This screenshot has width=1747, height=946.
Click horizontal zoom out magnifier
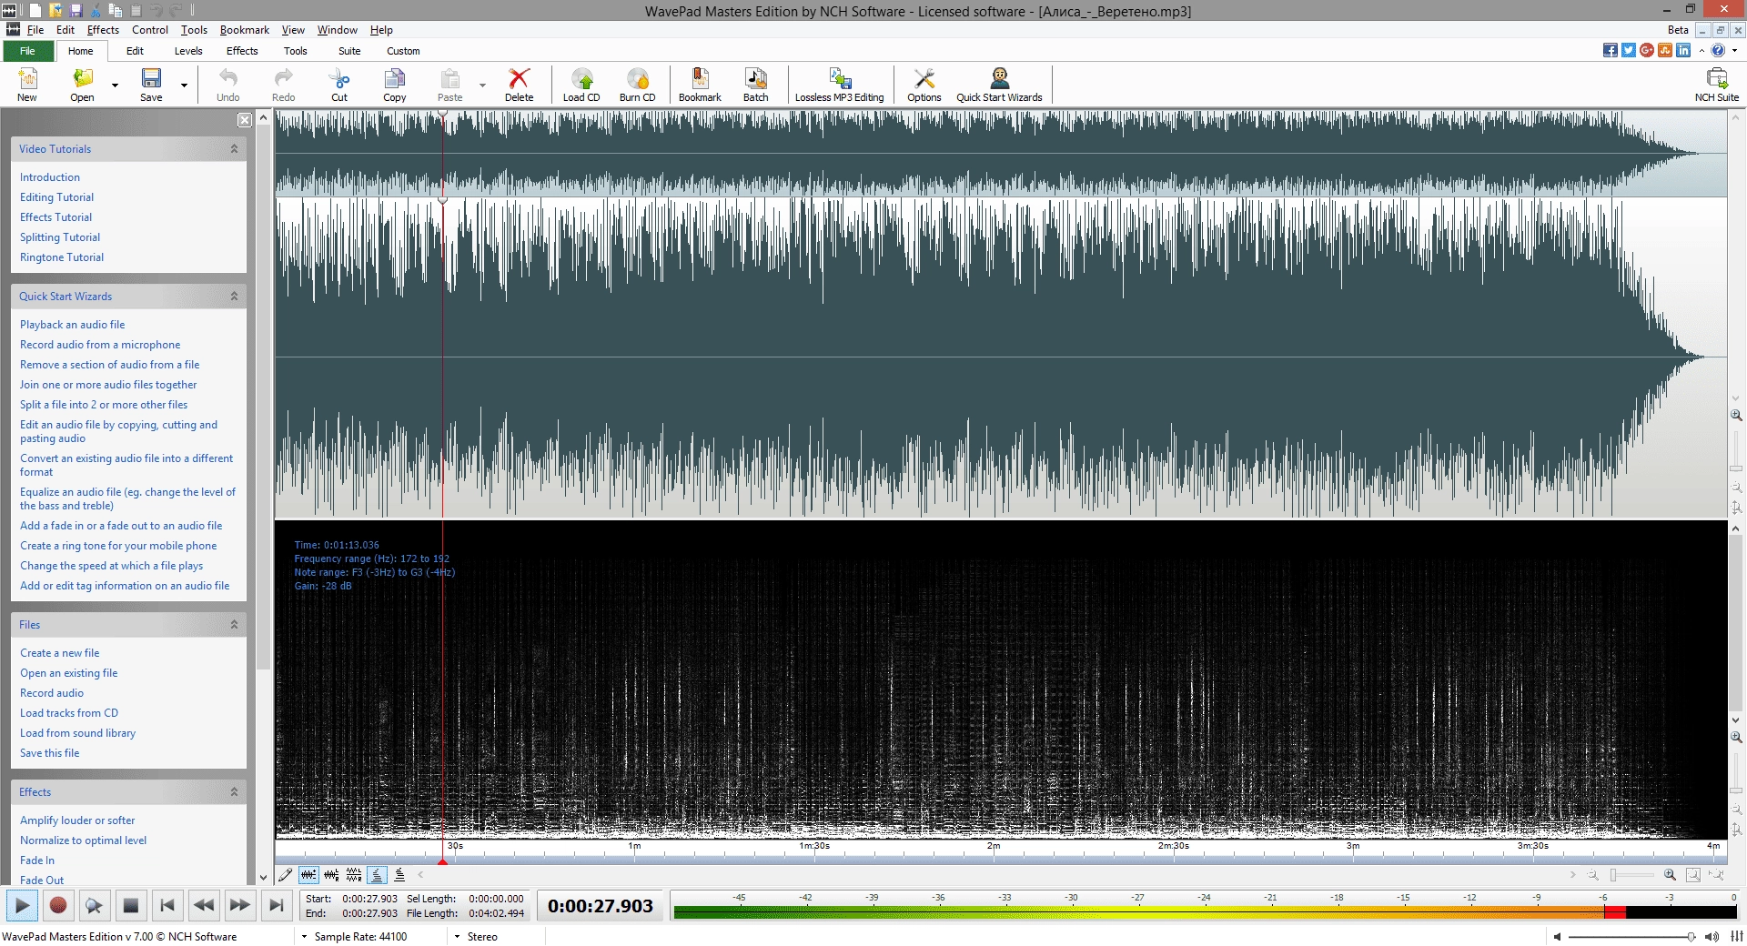[x=1593, y=875]
